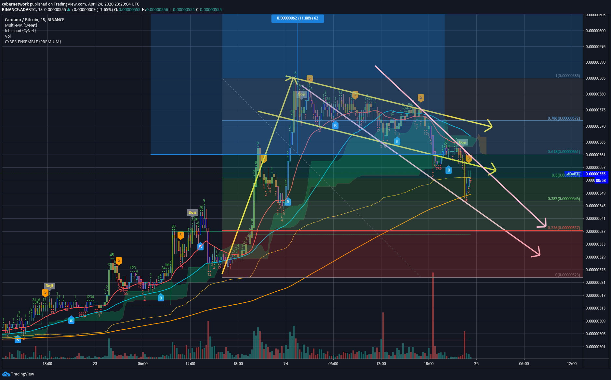Click the blue 0.00000062 (11.08%) measurement label
The height and width of the screenshot is (380, 611).
click(298, 19)
